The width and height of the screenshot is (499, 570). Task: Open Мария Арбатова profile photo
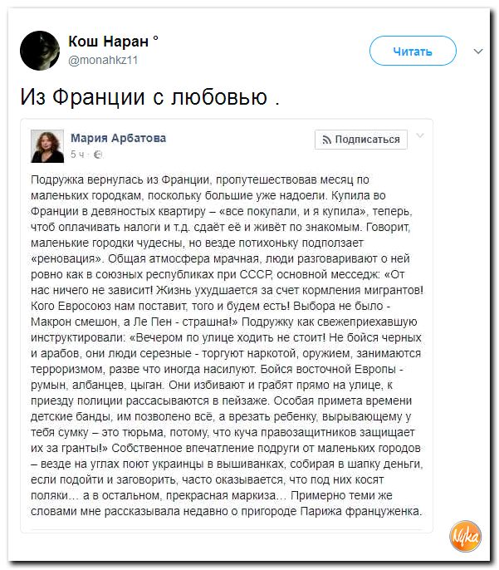tap(47, 146)
